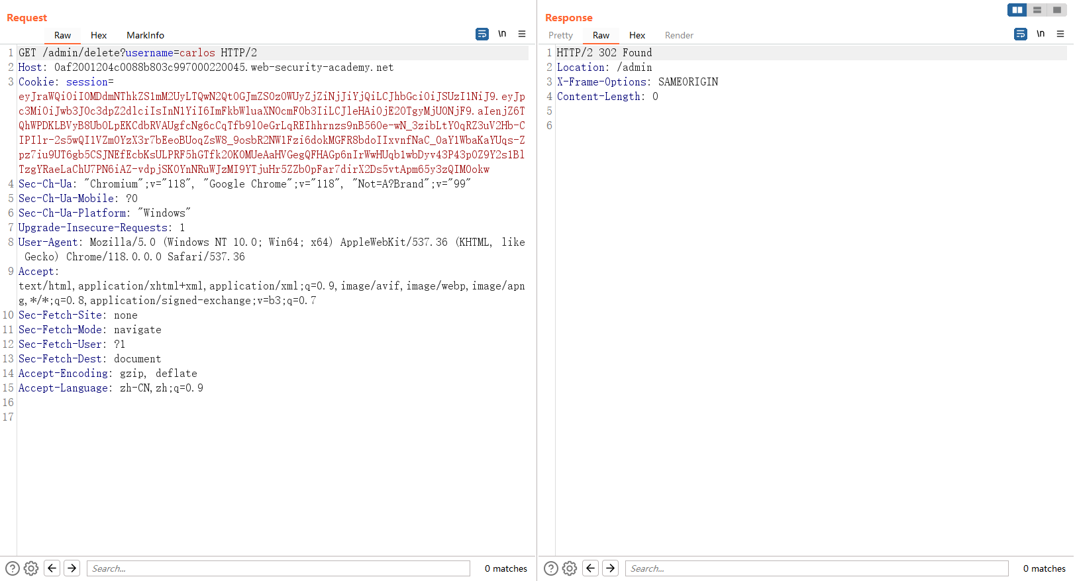
Task: Toggle non-printable characters (\n) in Response panel
Action: tap(1041, 34)
